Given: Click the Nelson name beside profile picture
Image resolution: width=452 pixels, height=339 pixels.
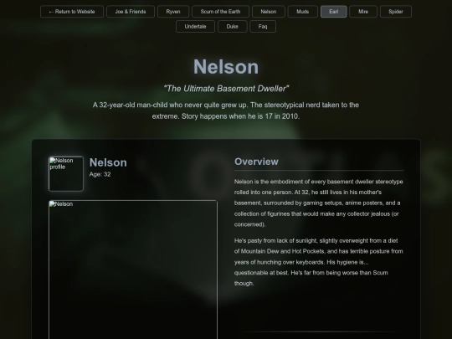Looking at the screenshot, I should click(x=108, y=162).
